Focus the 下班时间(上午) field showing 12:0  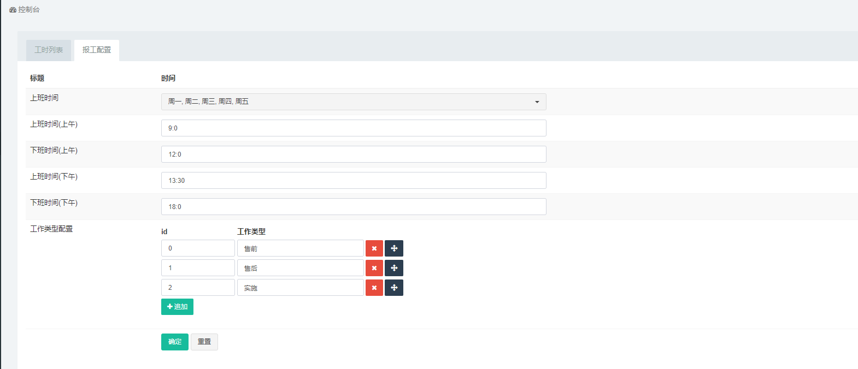[354, 154]
